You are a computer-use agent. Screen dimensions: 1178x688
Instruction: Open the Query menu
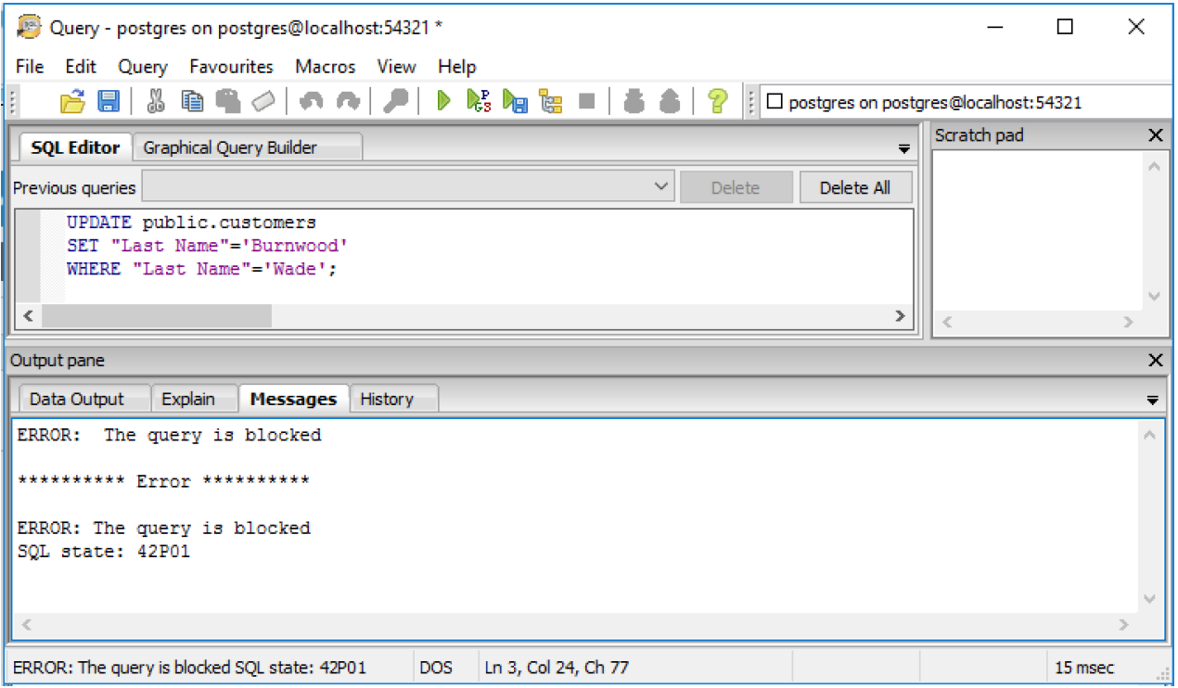click(x=143, y=67)
